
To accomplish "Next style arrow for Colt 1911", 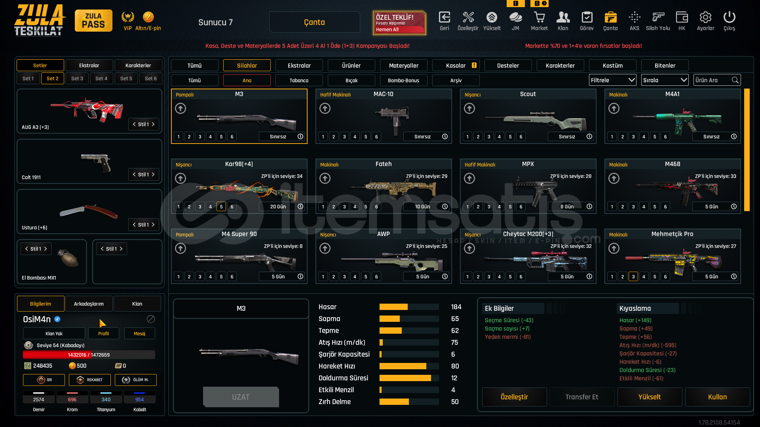I will tap(153, 174).
